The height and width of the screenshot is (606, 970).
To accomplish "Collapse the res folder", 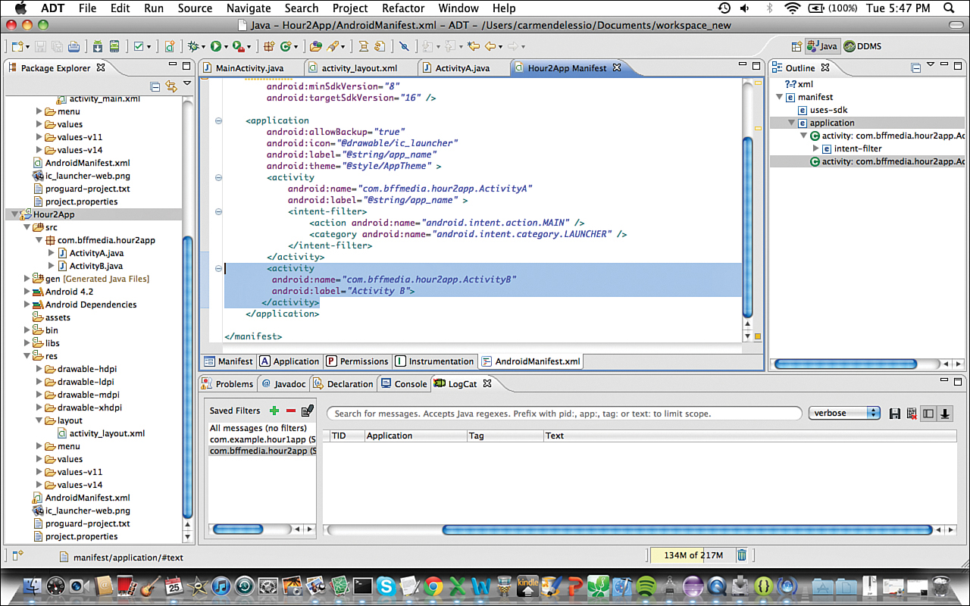I will coord(27,356).
